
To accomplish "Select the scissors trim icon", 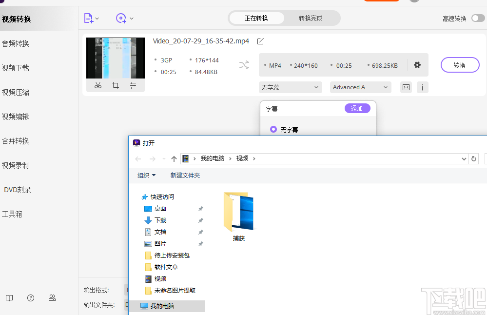I will point(97,85).
